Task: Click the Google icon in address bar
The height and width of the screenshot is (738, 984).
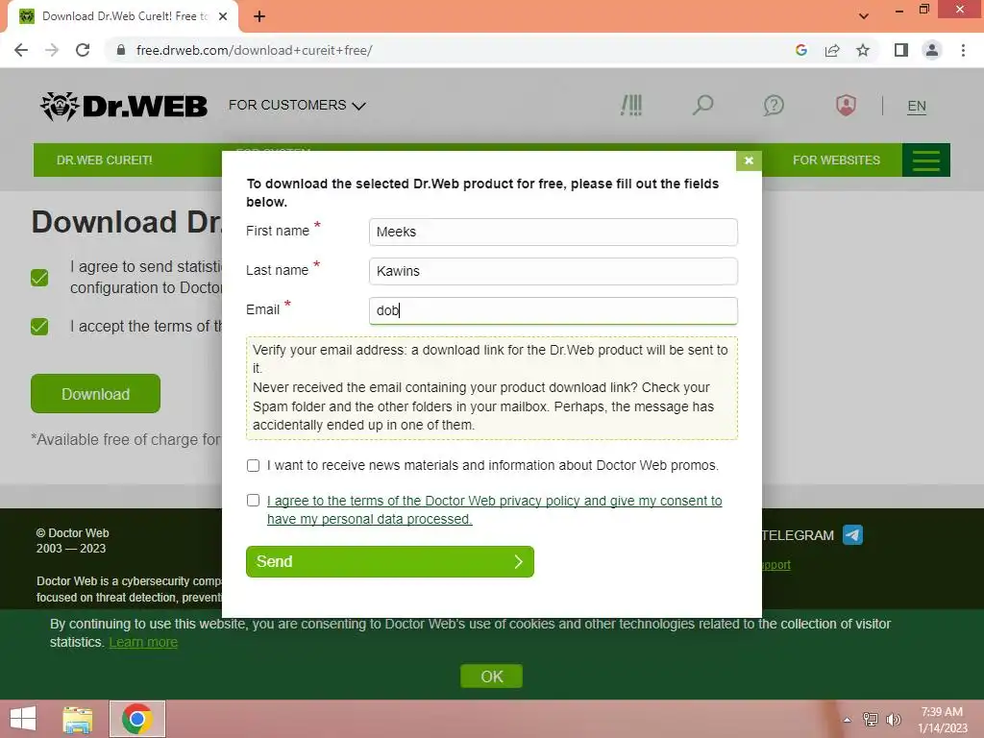Action: pyautogui.click(x=800, y=50)
